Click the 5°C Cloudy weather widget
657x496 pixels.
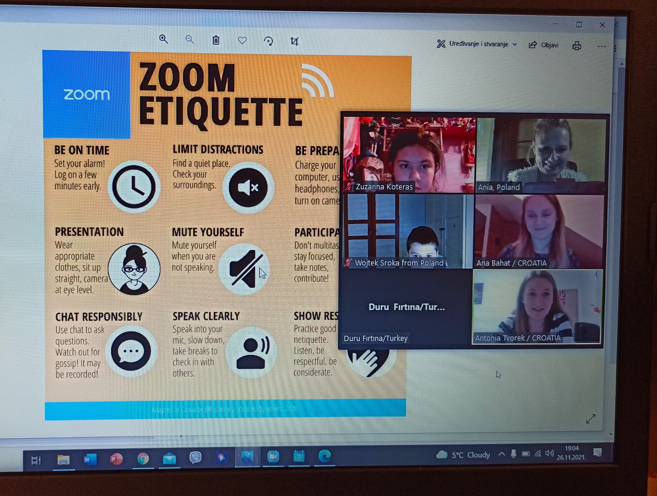tap(463, 455)
